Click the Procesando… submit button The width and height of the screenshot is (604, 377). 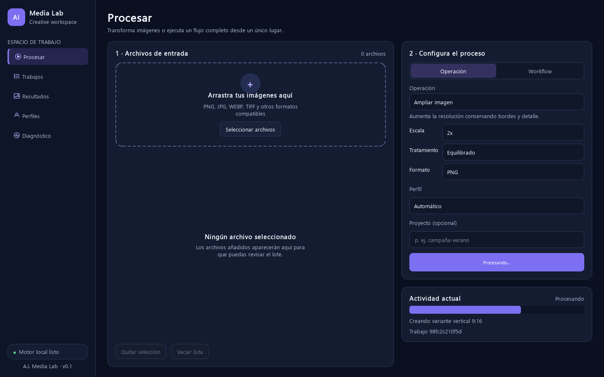[497, 262]
